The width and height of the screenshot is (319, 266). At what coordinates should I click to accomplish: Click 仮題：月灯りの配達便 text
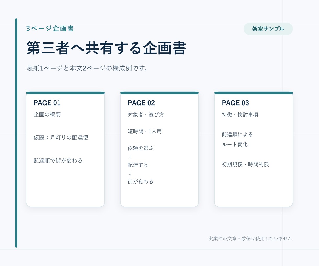click(61, 138)
